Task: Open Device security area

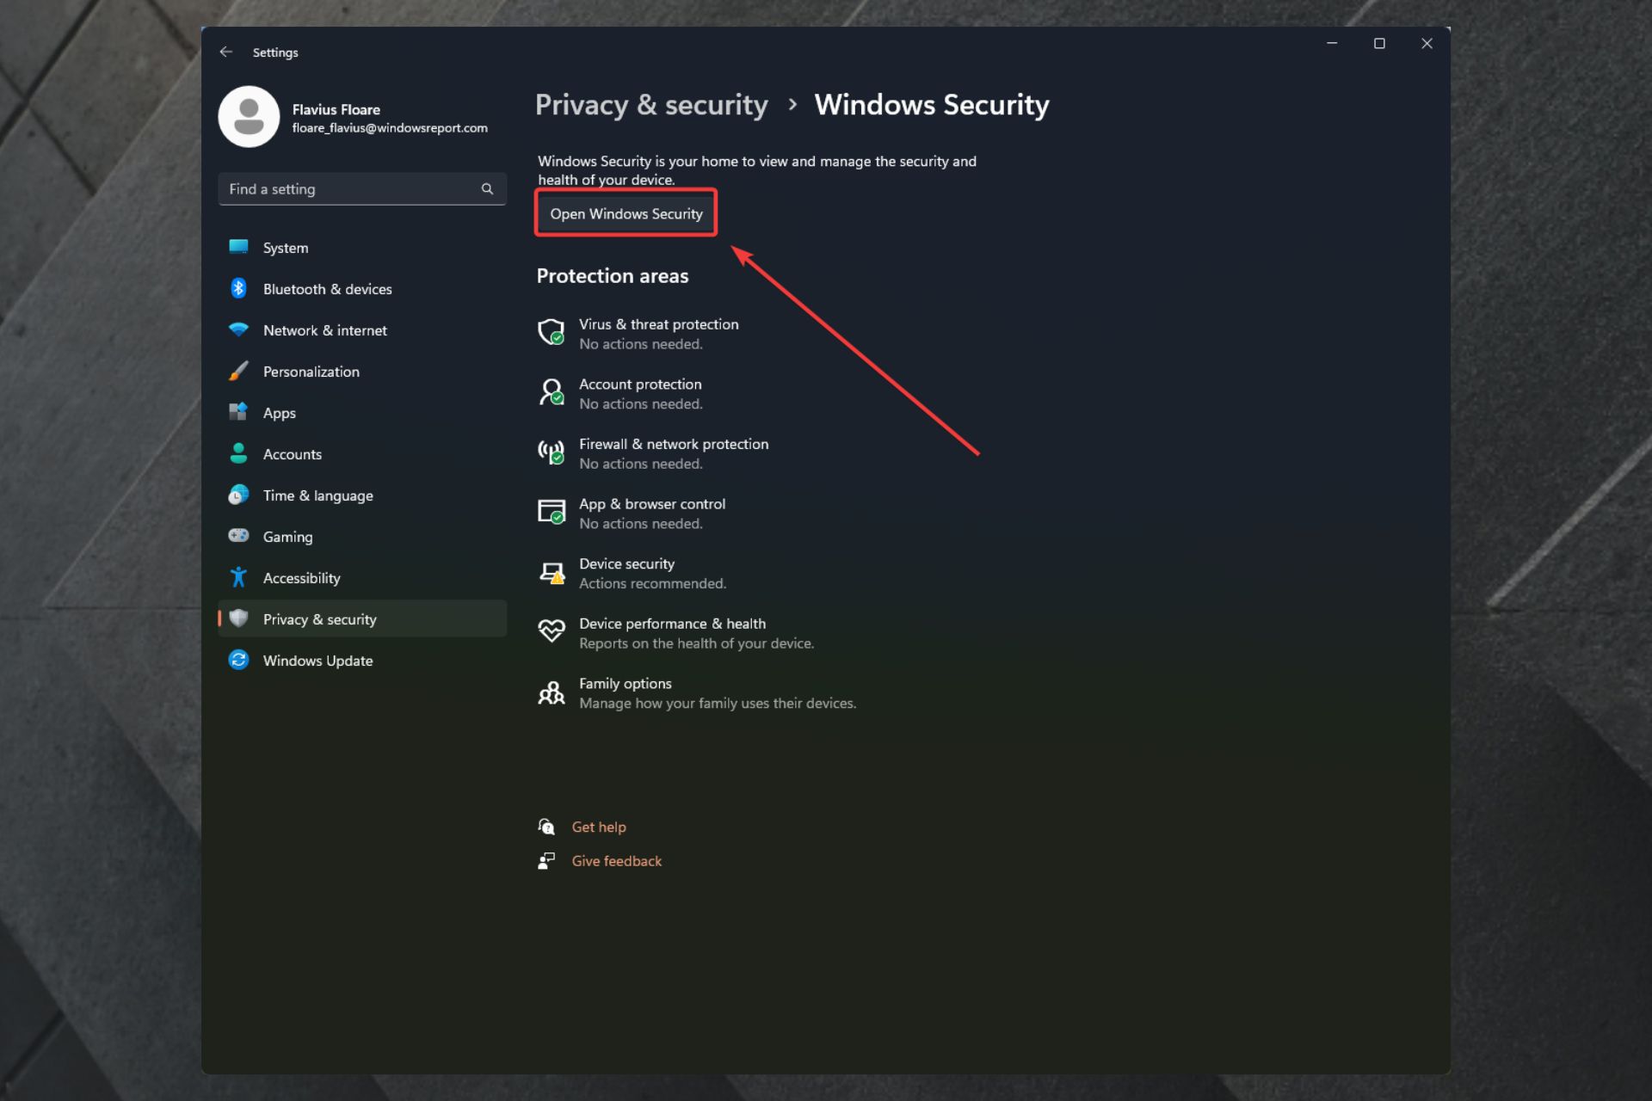Action: pos(632,573)
